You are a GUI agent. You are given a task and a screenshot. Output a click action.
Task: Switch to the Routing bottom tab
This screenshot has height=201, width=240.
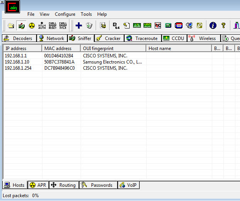pyautogui.click(x=64, y=185)
